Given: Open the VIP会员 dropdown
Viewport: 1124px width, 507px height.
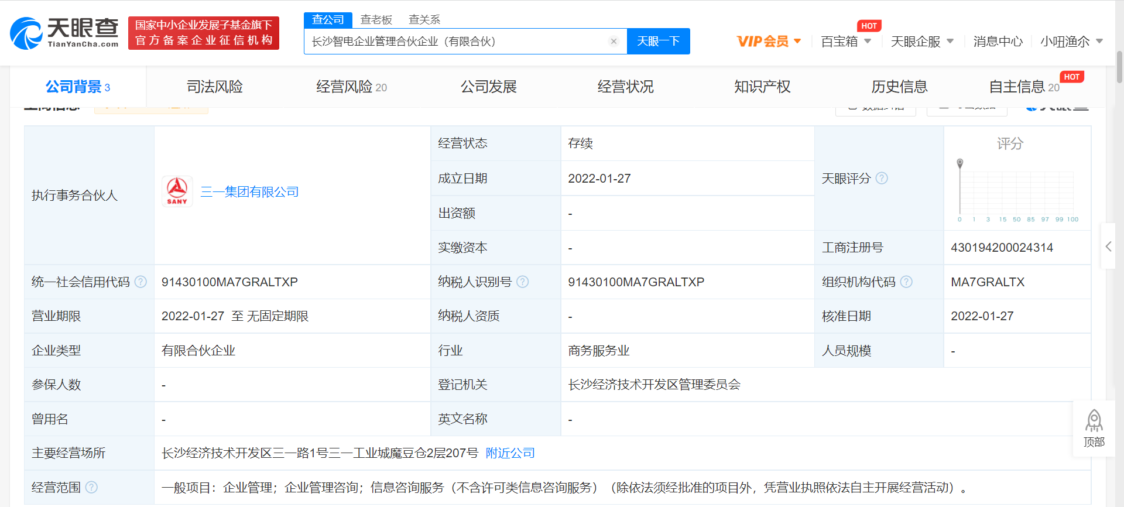Looking at the screenshot, I should point(769,42).
